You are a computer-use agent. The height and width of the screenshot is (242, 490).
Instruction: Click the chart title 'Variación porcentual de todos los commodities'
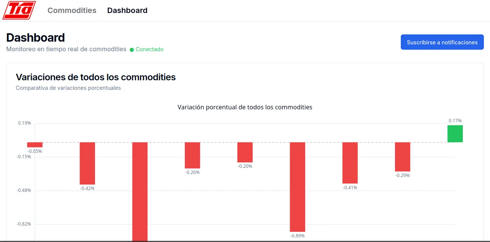coord(245,107)
